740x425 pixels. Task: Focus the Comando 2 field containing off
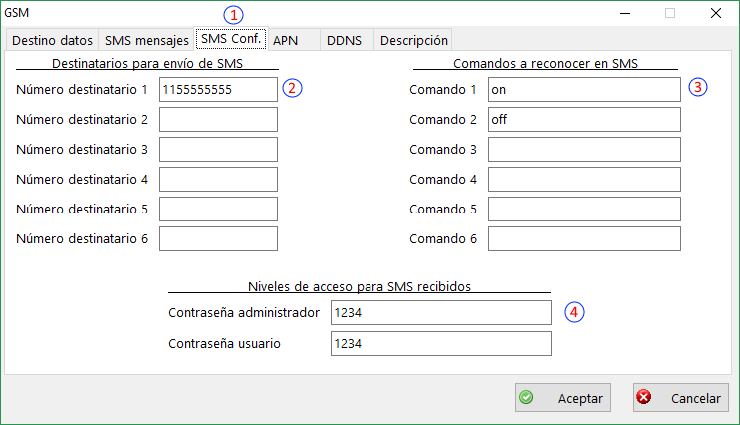583,120
